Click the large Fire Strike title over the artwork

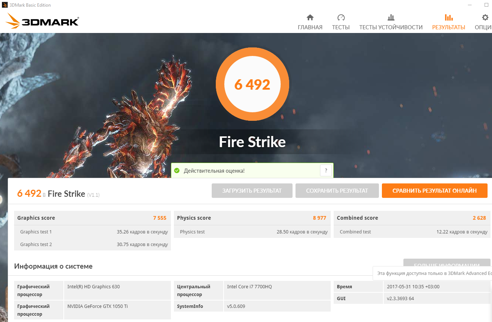[x=252, y=142]
